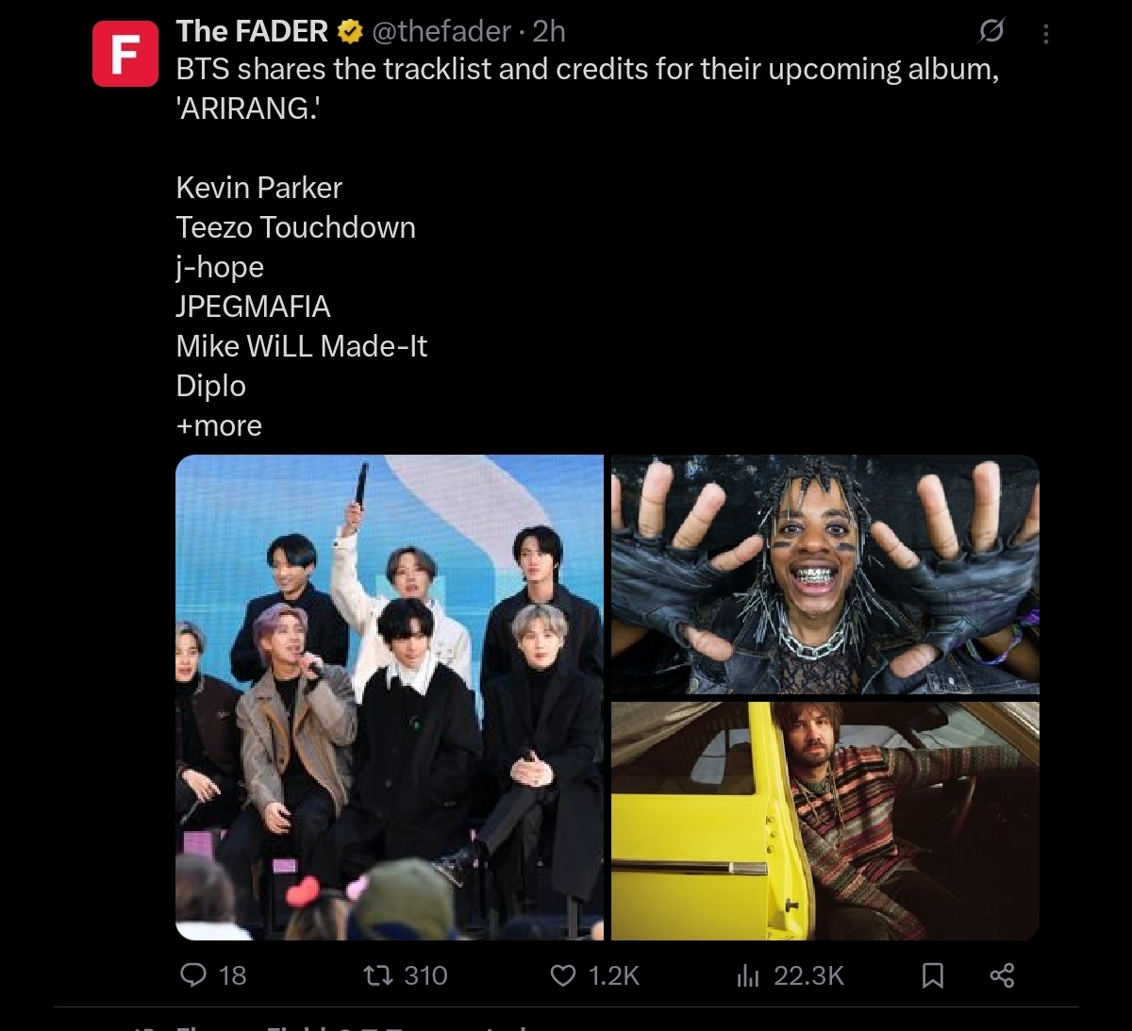Click the 22.3K views count

click(x=808, y=975)
